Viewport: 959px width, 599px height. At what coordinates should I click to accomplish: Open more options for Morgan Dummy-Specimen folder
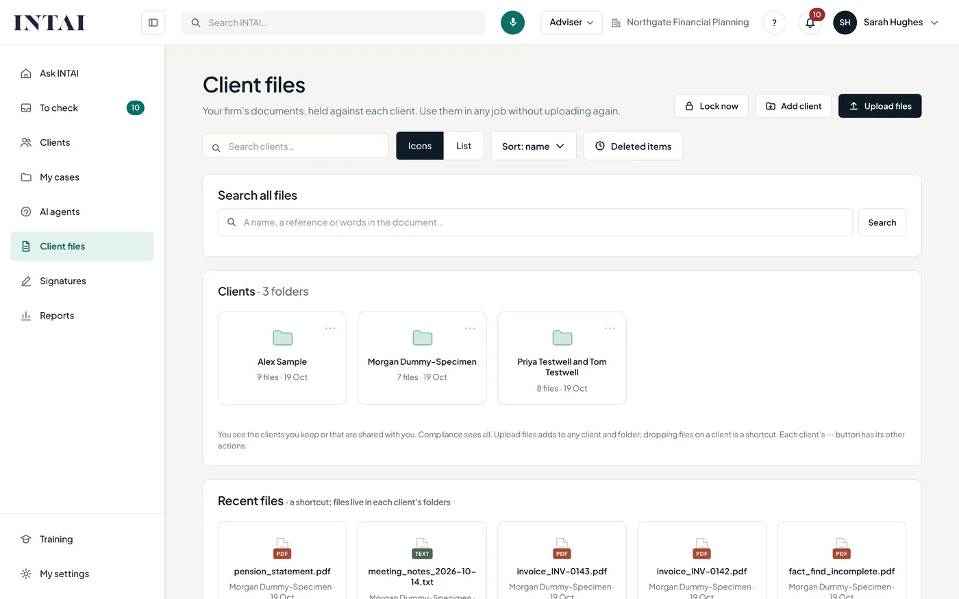point(470,329)
